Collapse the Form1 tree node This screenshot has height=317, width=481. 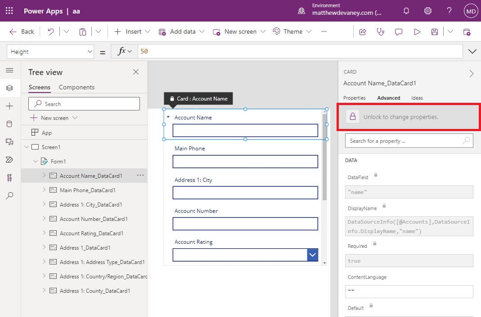tap(36, 161)
